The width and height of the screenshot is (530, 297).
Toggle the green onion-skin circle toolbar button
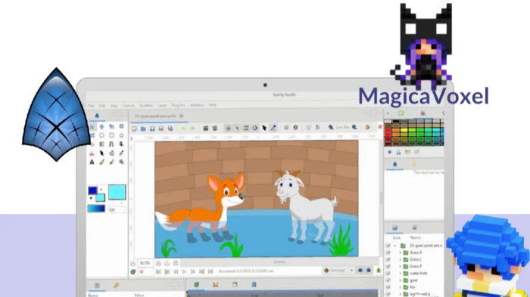[228, 128]
